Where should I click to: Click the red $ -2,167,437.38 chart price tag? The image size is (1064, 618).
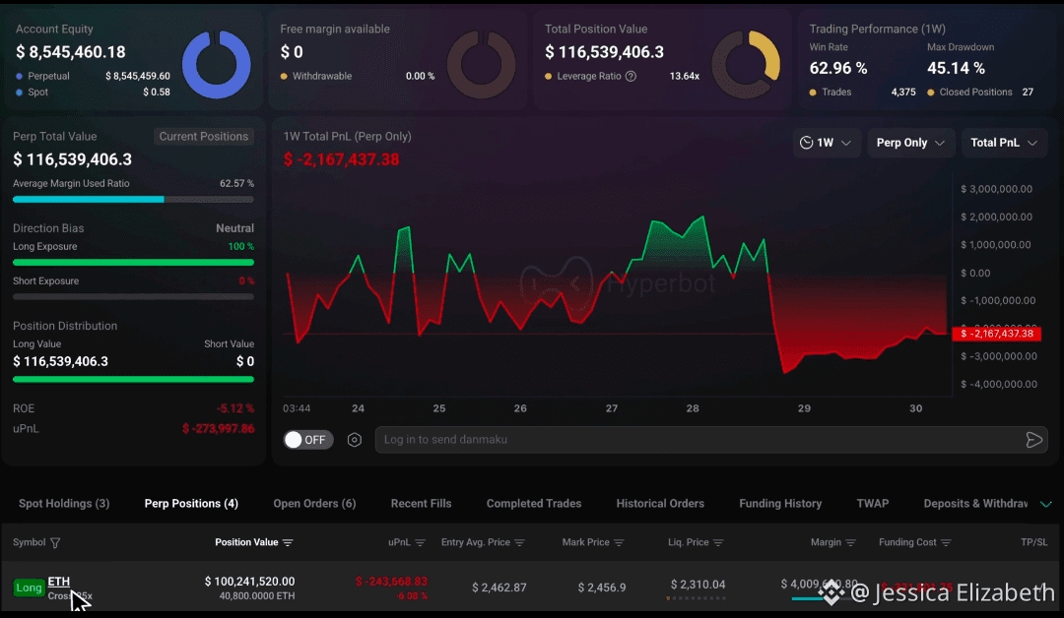(x=996, y=334)
